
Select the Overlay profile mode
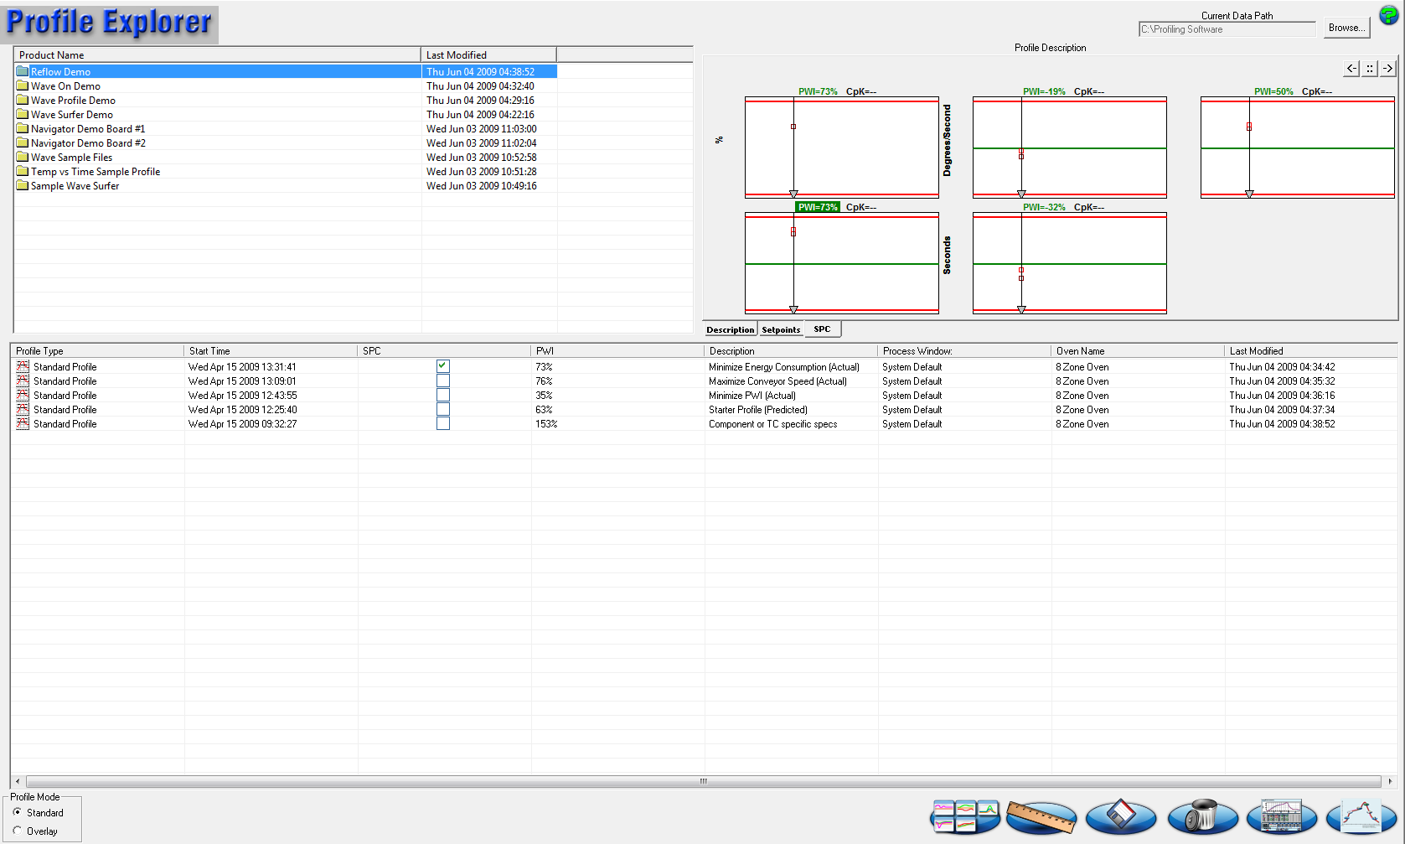pos(18,831)
